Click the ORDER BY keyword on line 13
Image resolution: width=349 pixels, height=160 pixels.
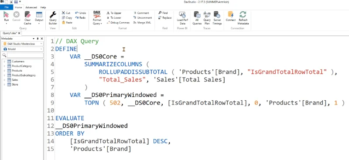pos(70,133)
